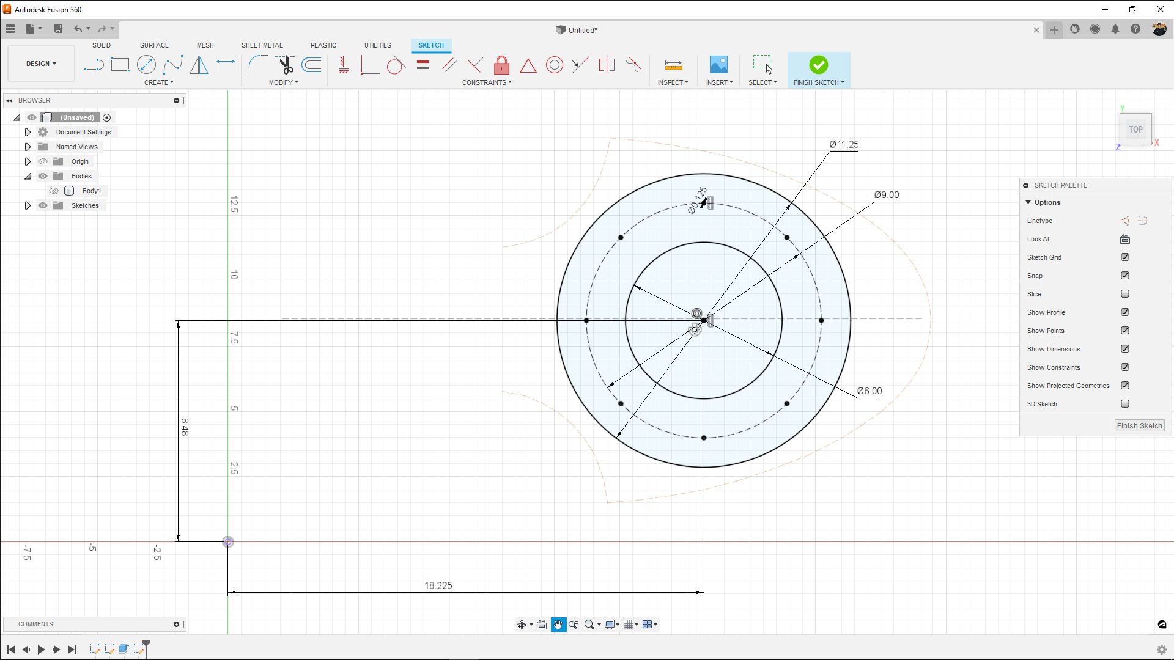
Task: Switch to the SOLID tab
Action: [102, 45]
